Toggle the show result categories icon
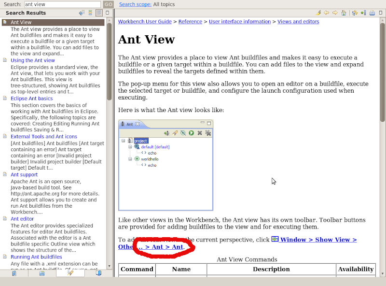The width and height of the screenshot is (386, 286). pyautogui.click(x=90, y=13)
